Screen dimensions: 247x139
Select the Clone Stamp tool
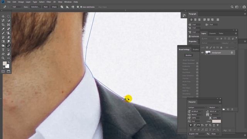[x=8, y=33]
